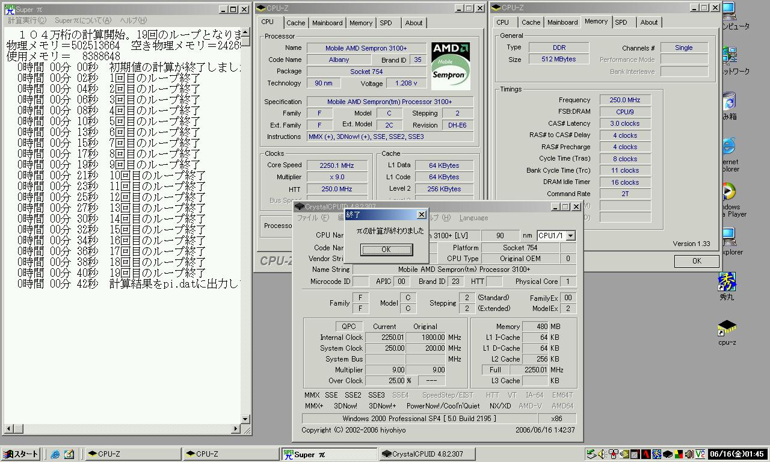Activate CrystalCPUID 4.8.2.307 taskbar button
Viewport: 770px width, 462px height.
[x=427, y=454]
